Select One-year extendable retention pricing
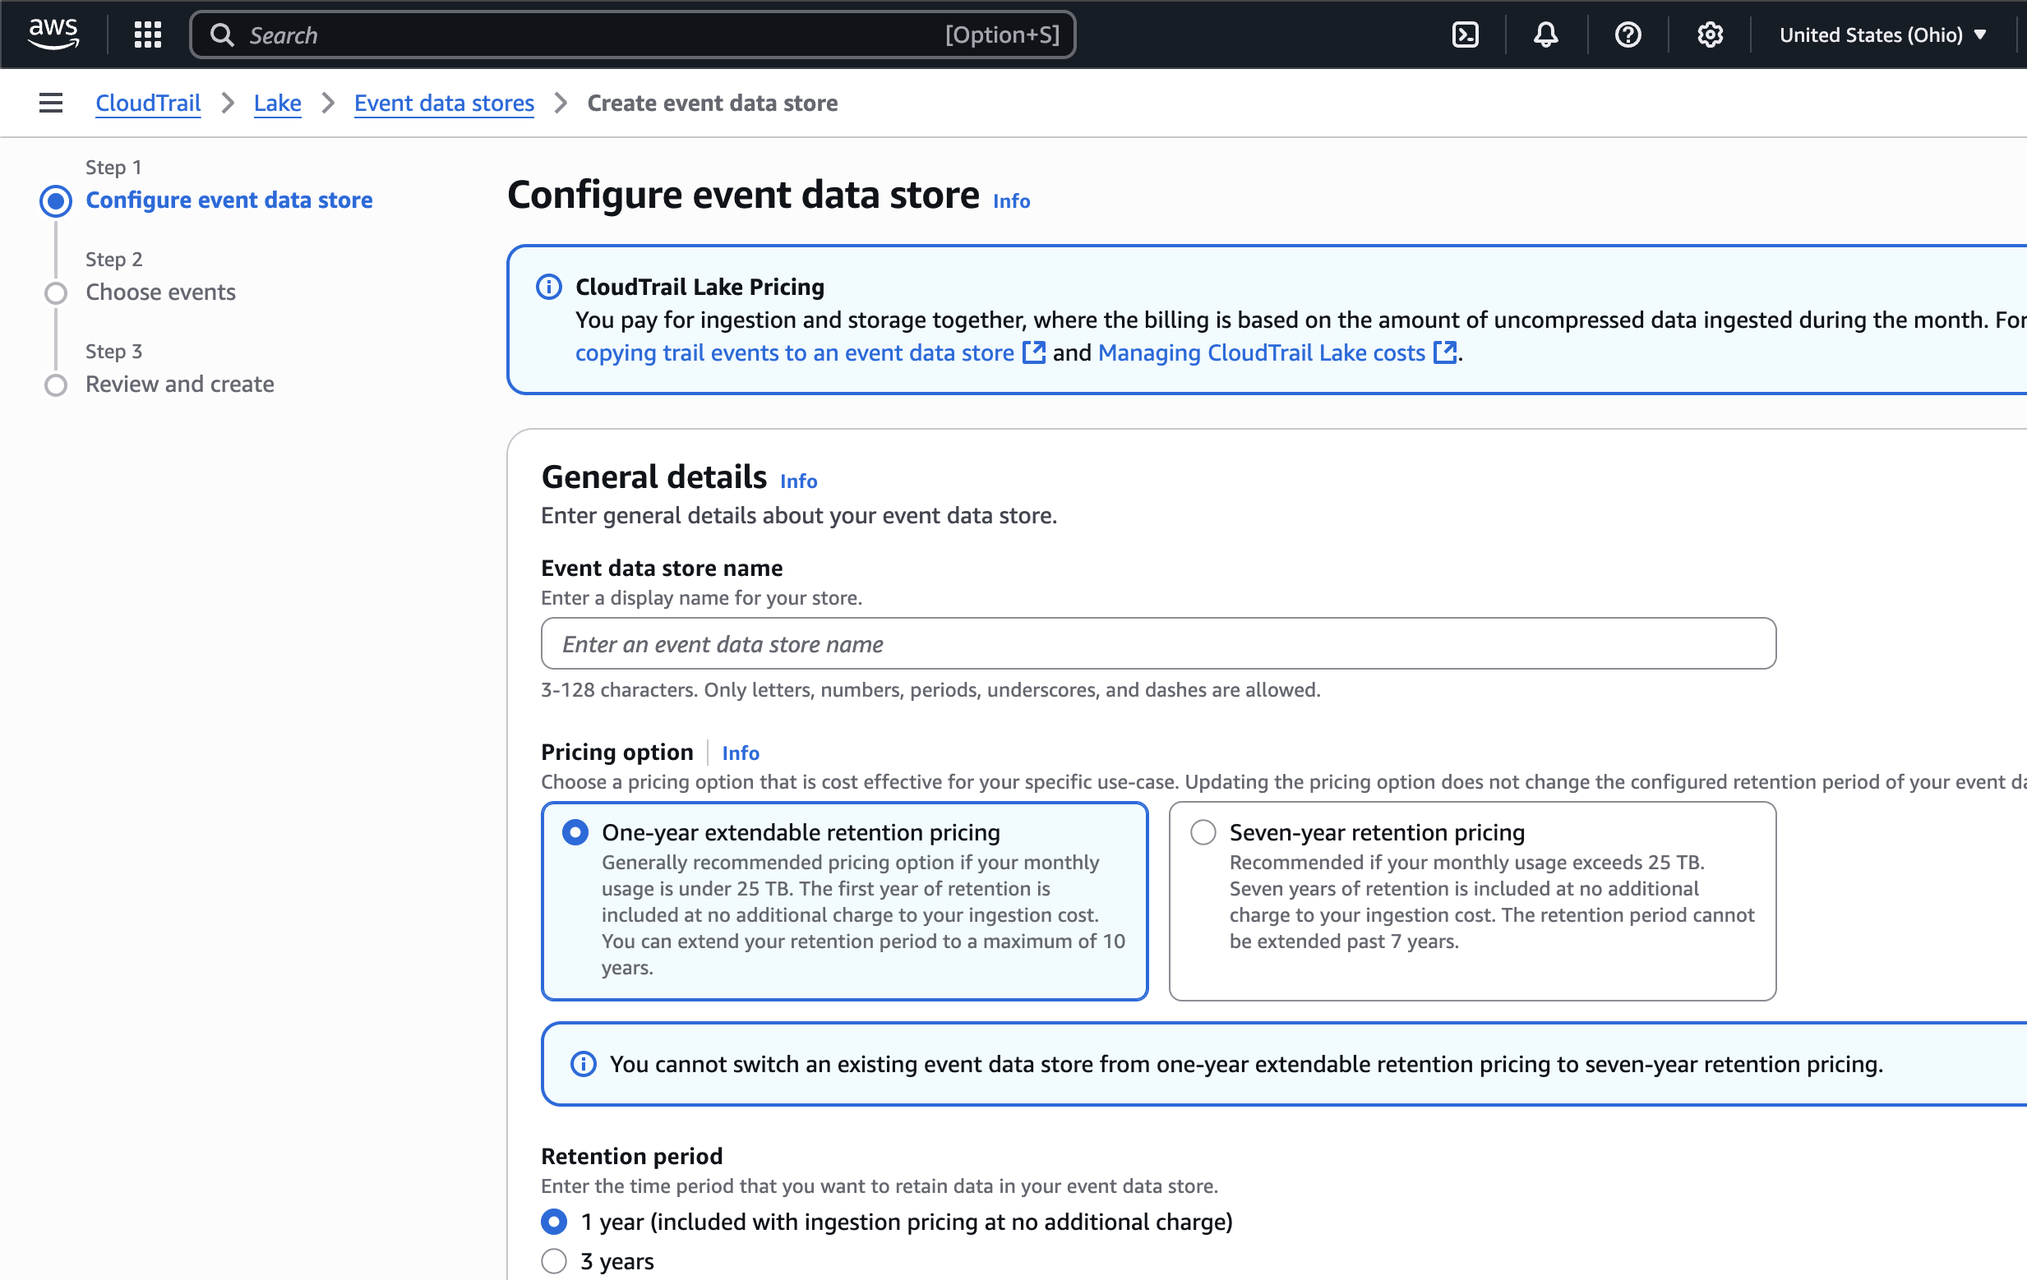 pos(575,832)
